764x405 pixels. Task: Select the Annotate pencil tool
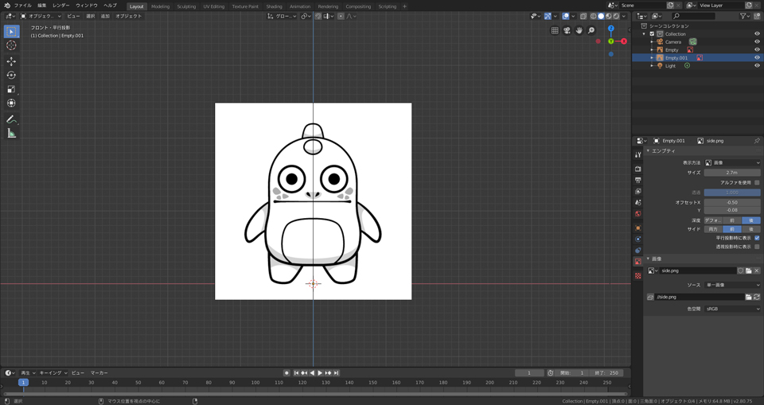pos(11,119)
